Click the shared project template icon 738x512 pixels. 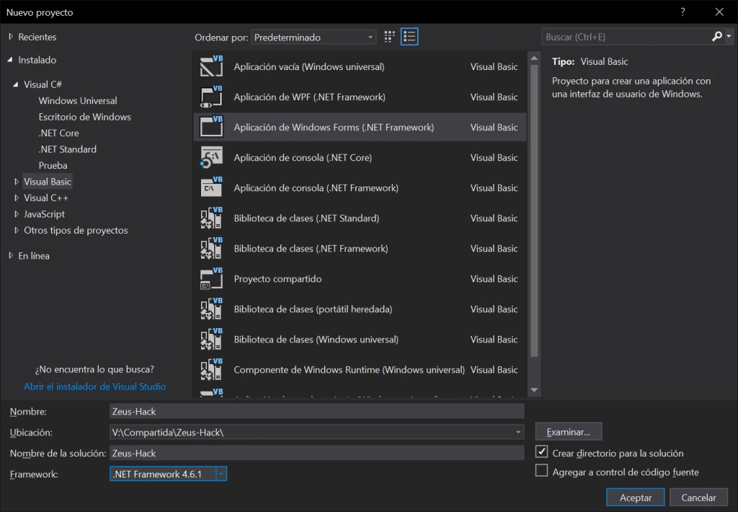211,278
